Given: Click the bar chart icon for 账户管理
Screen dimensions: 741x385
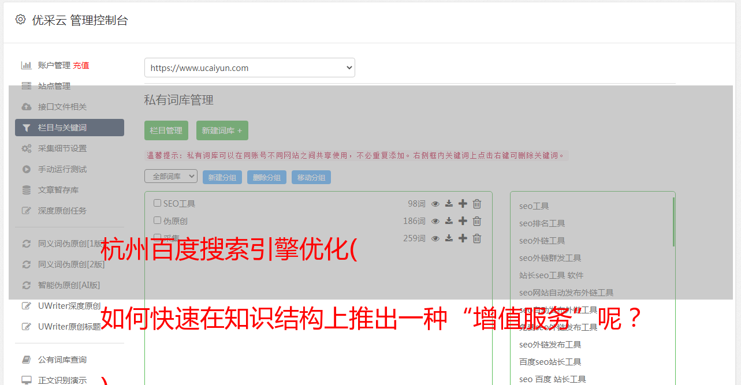Looking at the screenshot, I should point(26,65).
